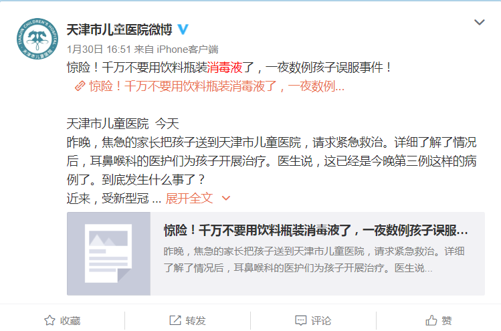The image size is (501, 331).
Task: Click the comment speech bubble icon
Action: tap(300, 320)
